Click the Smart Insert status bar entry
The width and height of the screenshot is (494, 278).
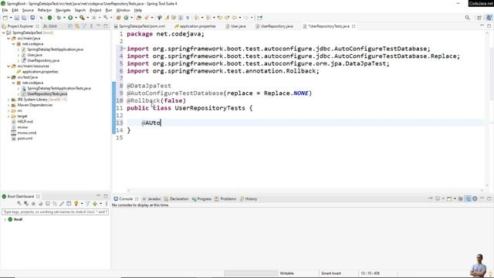pos(331,273)
